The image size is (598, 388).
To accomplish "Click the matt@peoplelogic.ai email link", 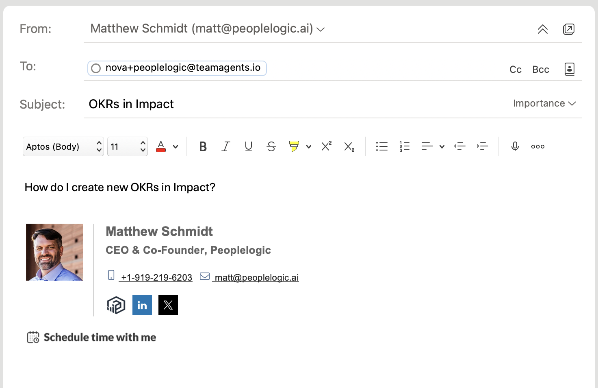I will pyautogui.click(x=256, y=277).
